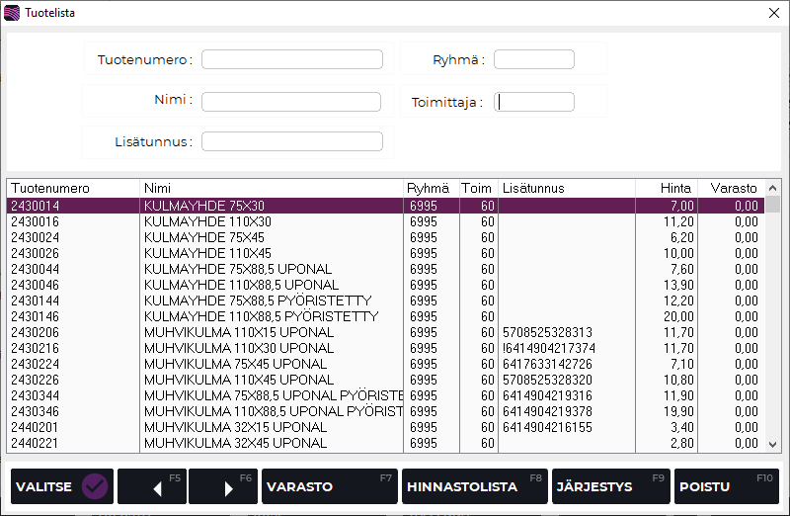Screen dimensions: 790x516
Task: Click the Lisätunnus input field
Action: coord(291,141)
